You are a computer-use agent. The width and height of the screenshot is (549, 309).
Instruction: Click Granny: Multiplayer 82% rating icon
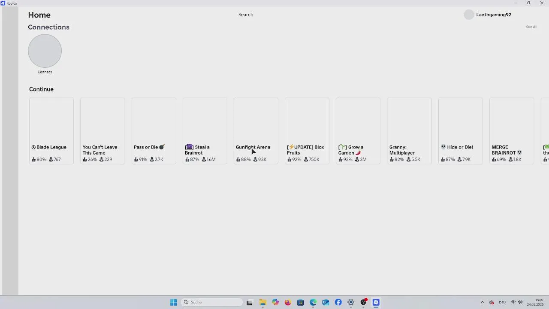click(x=392, y=160)
